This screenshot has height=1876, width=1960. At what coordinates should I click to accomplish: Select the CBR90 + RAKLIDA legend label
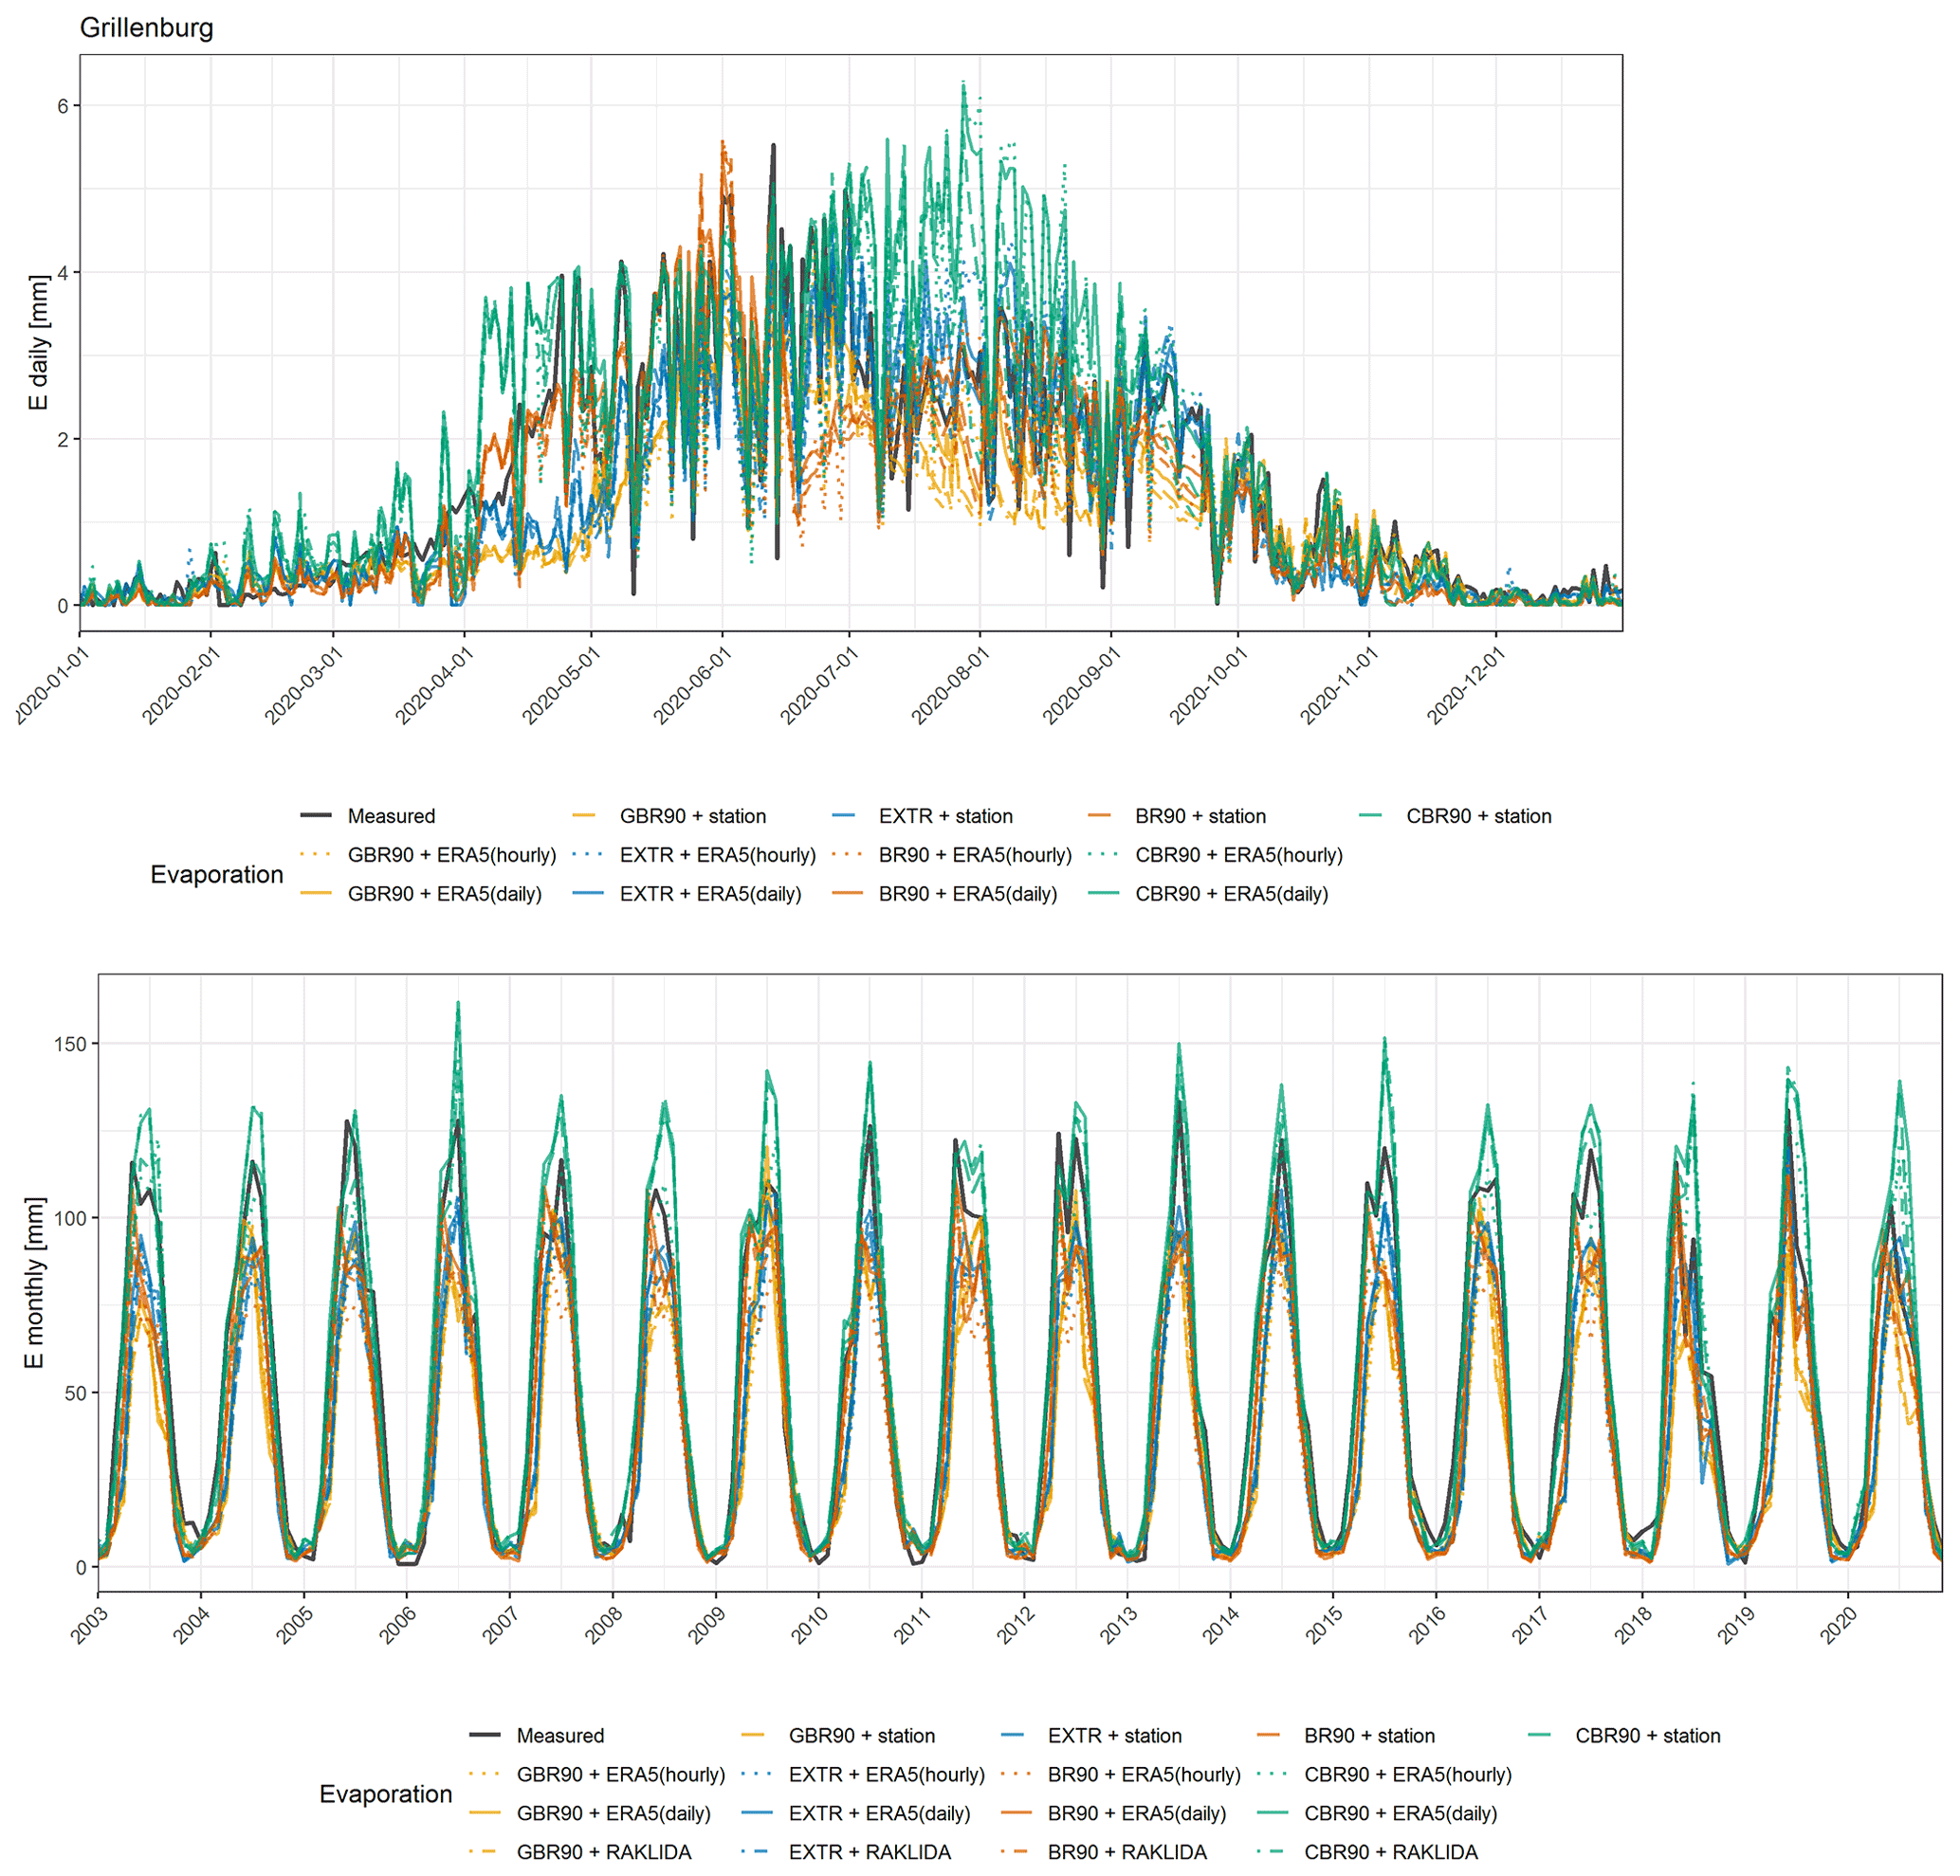coord(1390,1852)
